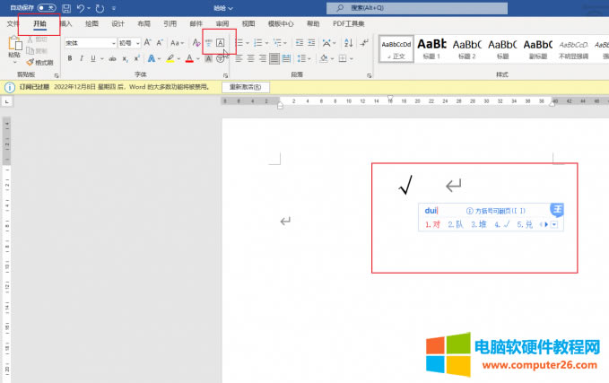Click the Phonetic Guide icon
Screen dimensions: 609x383
click(208, 43)
